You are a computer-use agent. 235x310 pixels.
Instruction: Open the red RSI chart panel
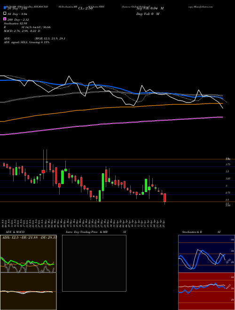[206, 291]
